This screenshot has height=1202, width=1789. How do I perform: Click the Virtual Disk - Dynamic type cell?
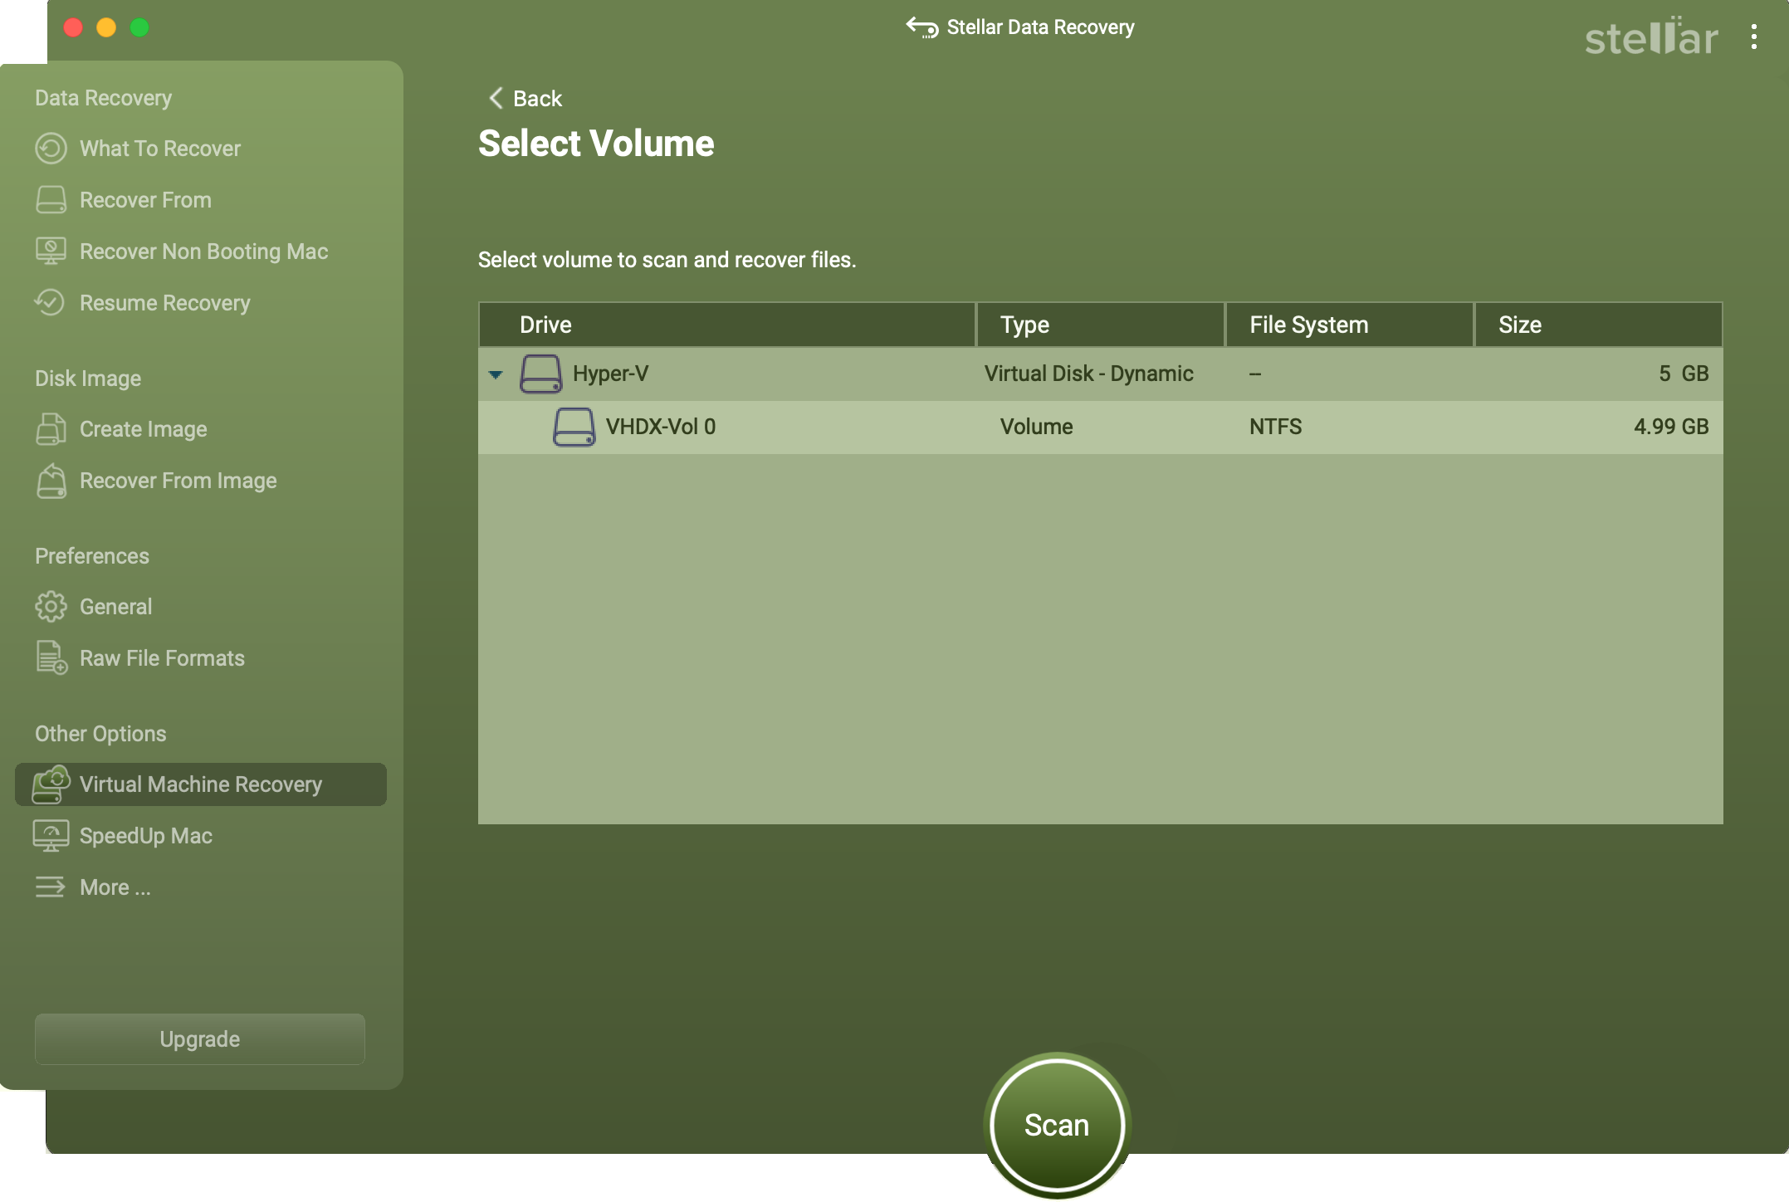[1088, 374]
